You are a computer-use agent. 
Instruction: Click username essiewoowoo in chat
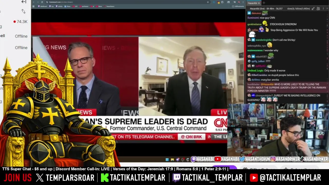click(x=255, y=50)
